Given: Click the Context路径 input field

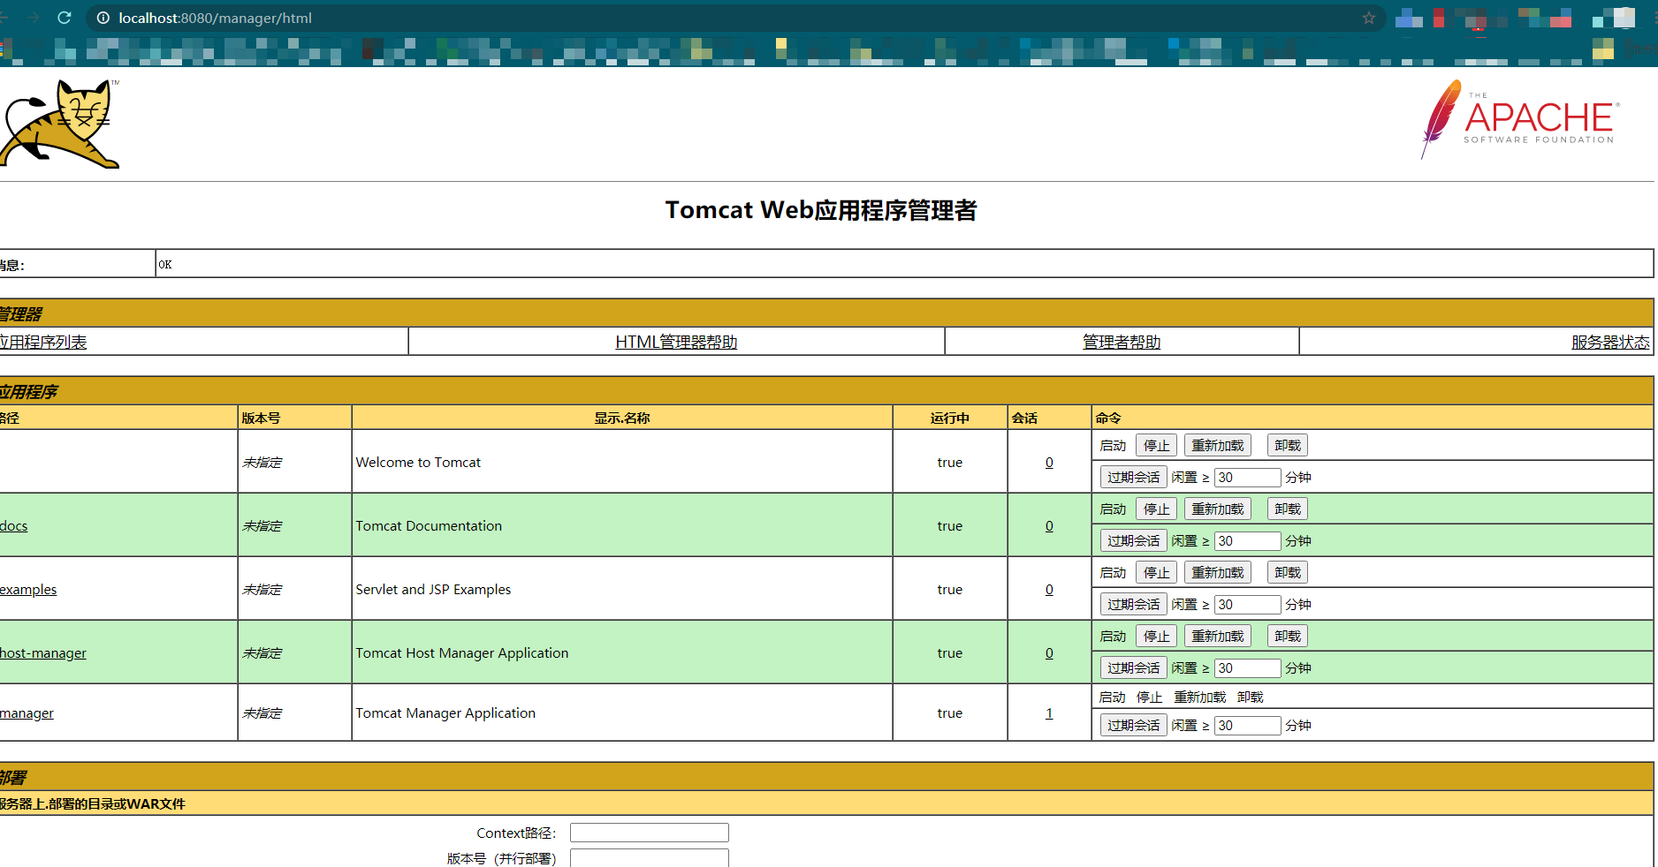Looking at the screenshot, I should (x=650, y=833).
